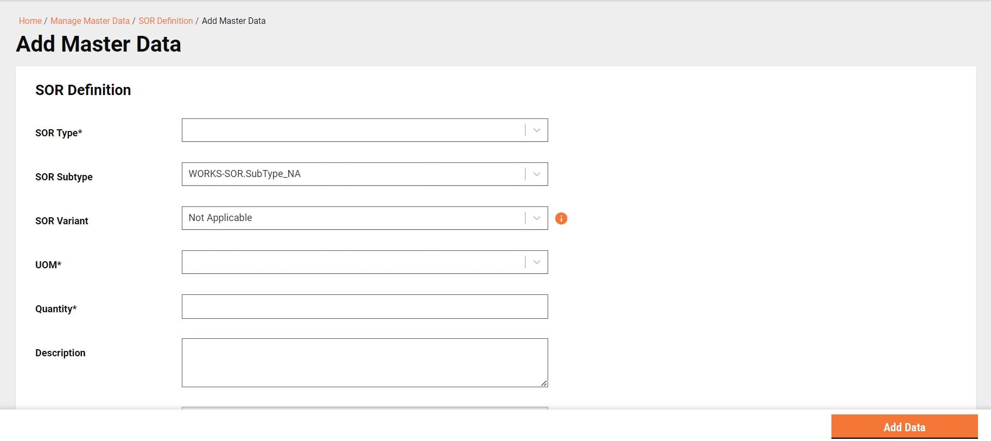Click the Add Master Data page title
This screenshot has width=991, height=441.
[99, 44]
